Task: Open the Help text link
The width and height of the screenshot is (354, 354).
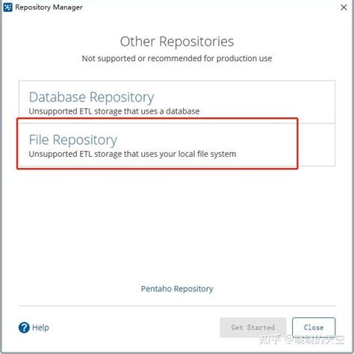Action: tap(40, 327)
